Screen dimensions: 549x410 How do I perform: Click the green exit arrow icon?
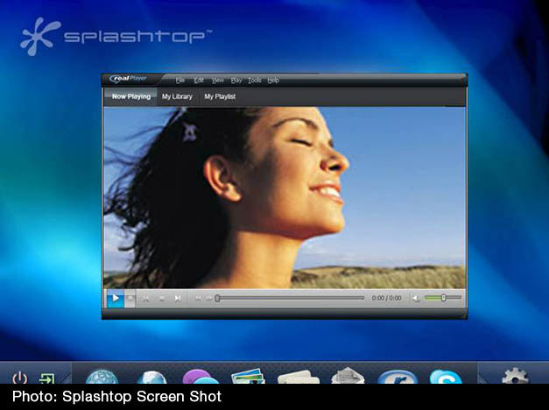[46, 378]
